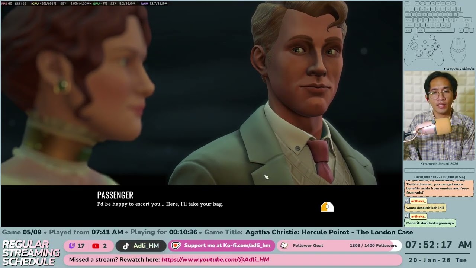Image resolution: width=476 pixels, height=268 pixels.
Task: Click the up arrow key on keyboard overlay
Action: point(466,25)
